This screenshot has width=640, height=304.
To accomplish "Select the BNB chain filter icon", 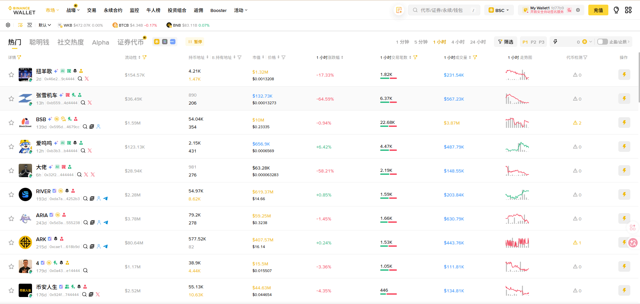I will click(157, 42).
